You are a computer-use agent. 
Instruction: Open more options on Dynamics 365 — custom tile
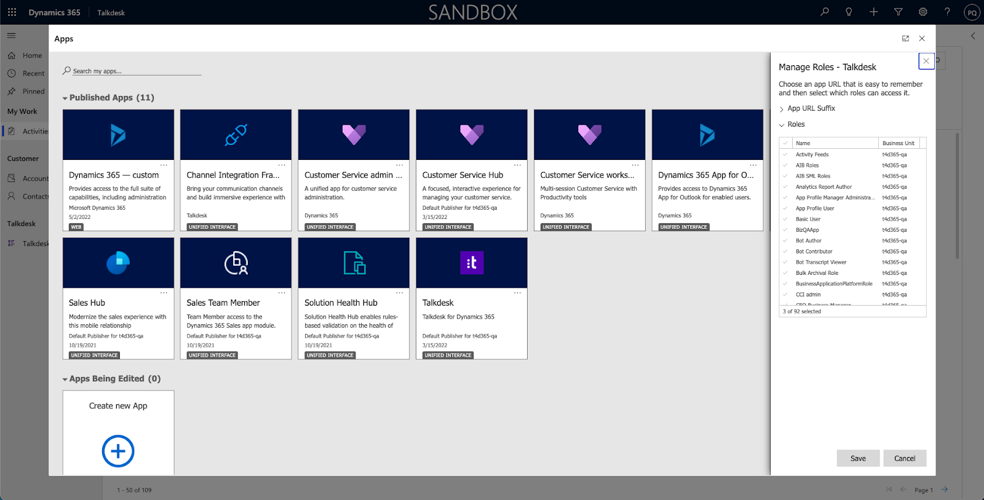coord(164,165)
